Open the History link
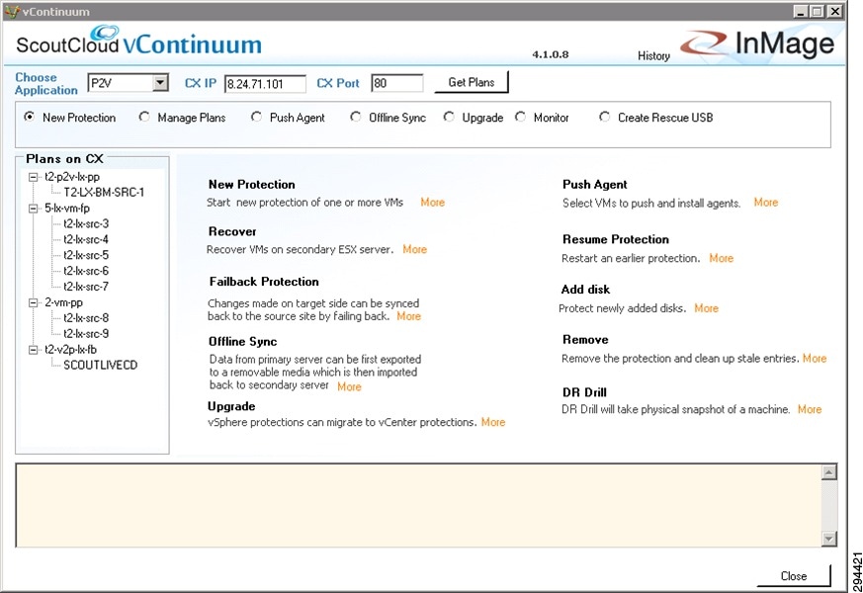This screenshot has height=593, width=863. coord(653,55)
